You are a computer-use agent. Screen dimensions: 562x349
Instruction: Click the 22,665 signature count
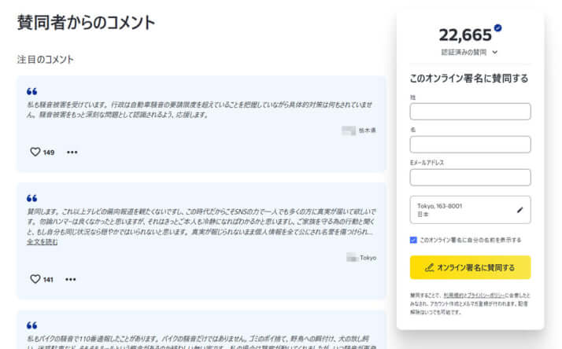465,35
